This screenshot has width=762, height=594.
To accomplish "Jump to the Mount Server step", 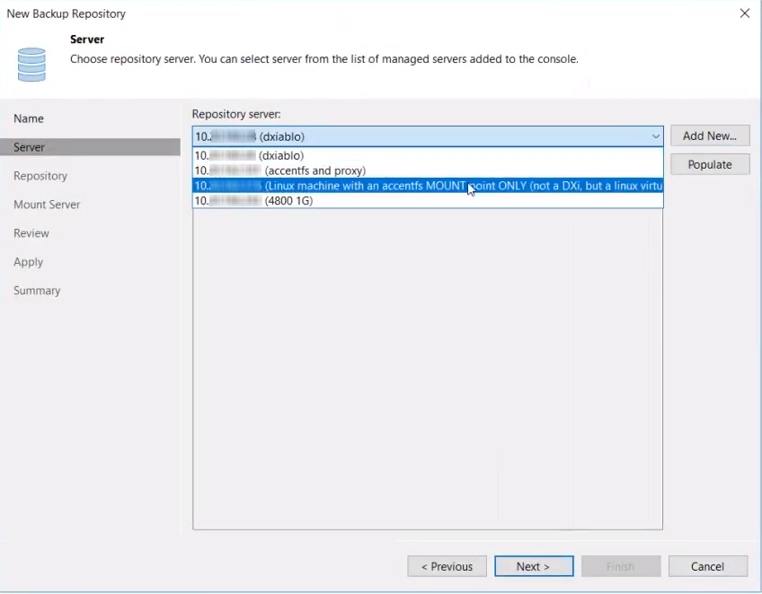I will pyautogui.click(x=47, y=205).
